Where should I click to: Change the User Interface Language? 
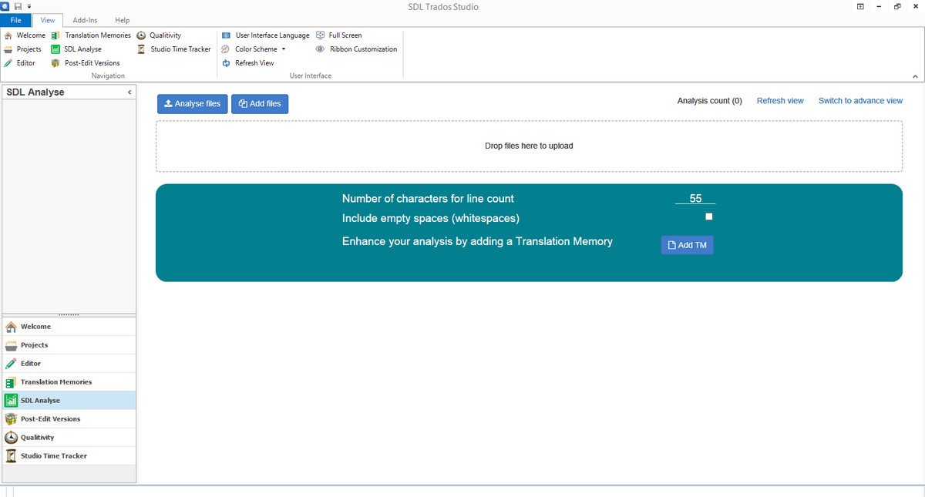[266, 35]
